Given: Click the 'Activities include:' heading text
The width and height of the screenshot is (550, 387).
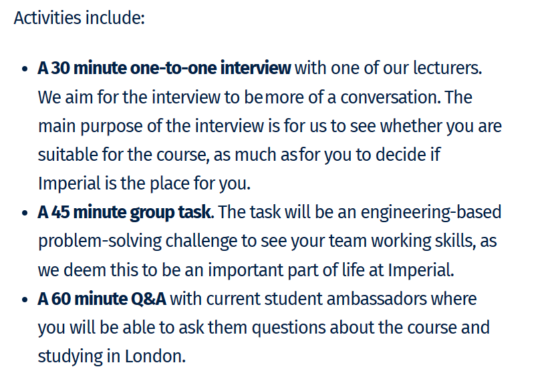Looking at the screenshot, I should (80, 18).
